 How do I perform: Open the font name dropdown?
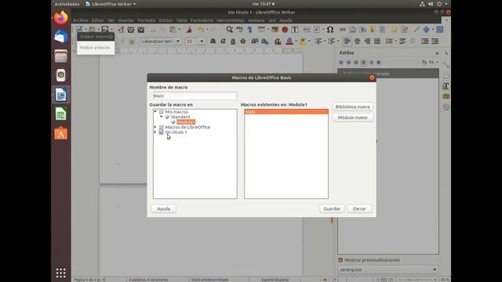pos(178,42)
